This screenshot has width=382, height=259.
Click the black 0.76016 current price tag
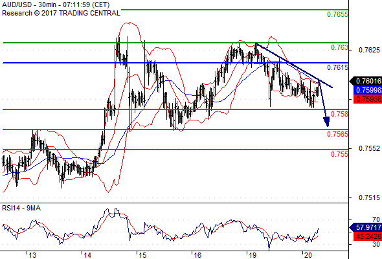click(366, 81)
